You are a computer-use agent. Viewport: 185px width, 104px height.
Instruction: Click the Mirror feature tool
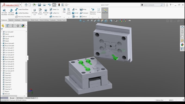[x=84, y=17]
